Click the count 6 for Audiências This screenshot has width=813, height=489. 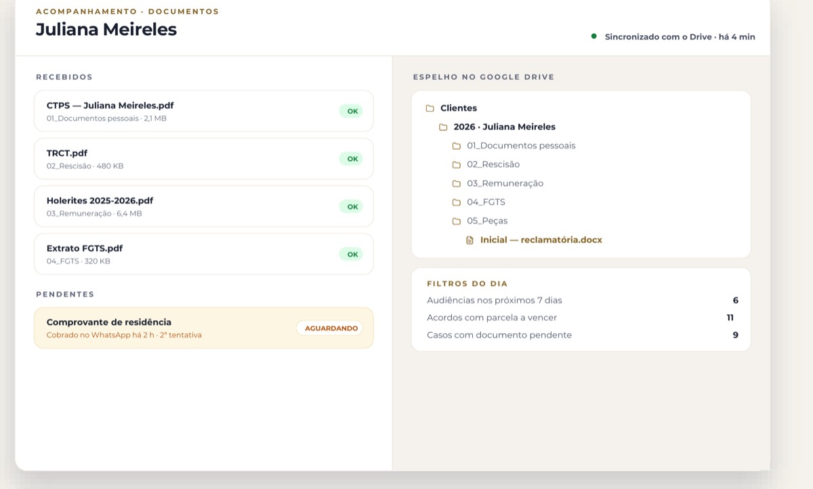tap(735, 300)
